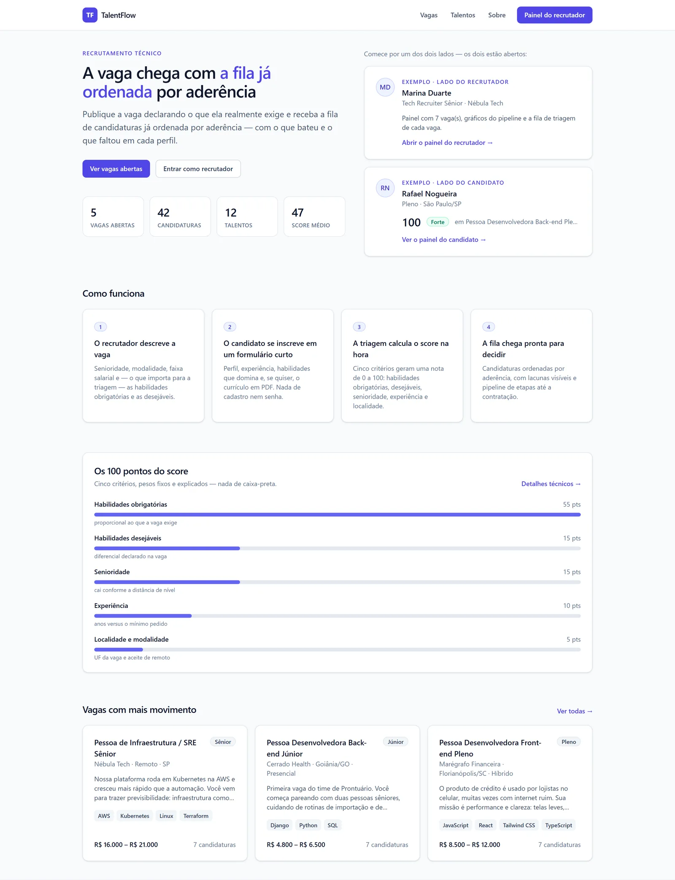Screen dimensions: 675x880
Task: Click the Experiência score bar
Action: click(337, 616)
